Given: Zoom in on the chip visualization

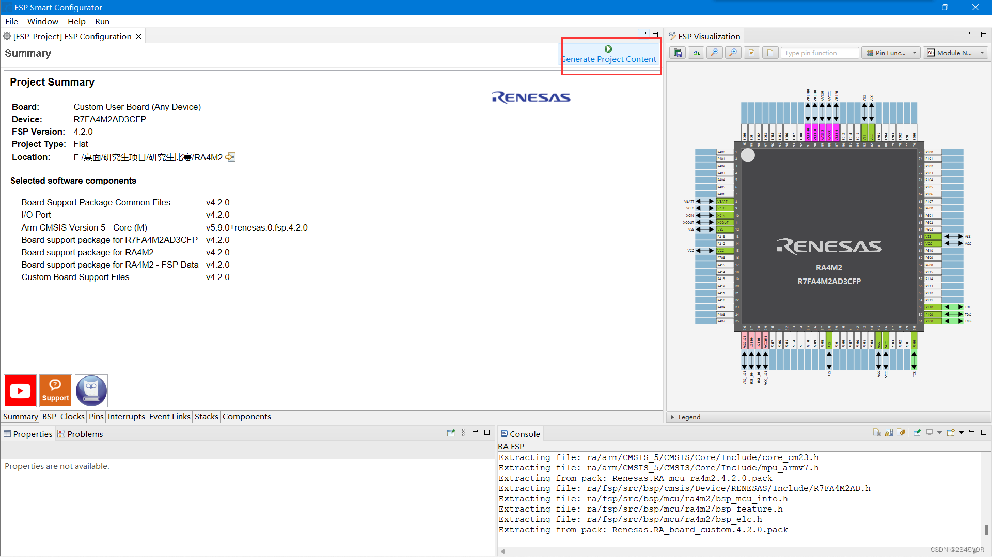Looking at the screenshot, I should [x=733, y=53].
